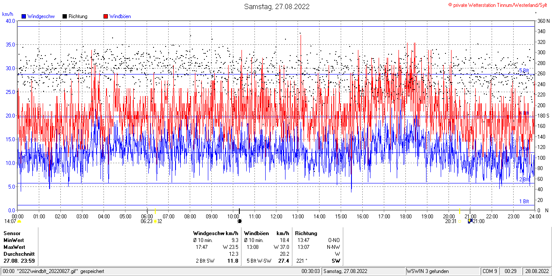Click the '180 S' right axis label
552x276 pixels.
point(543,115)
